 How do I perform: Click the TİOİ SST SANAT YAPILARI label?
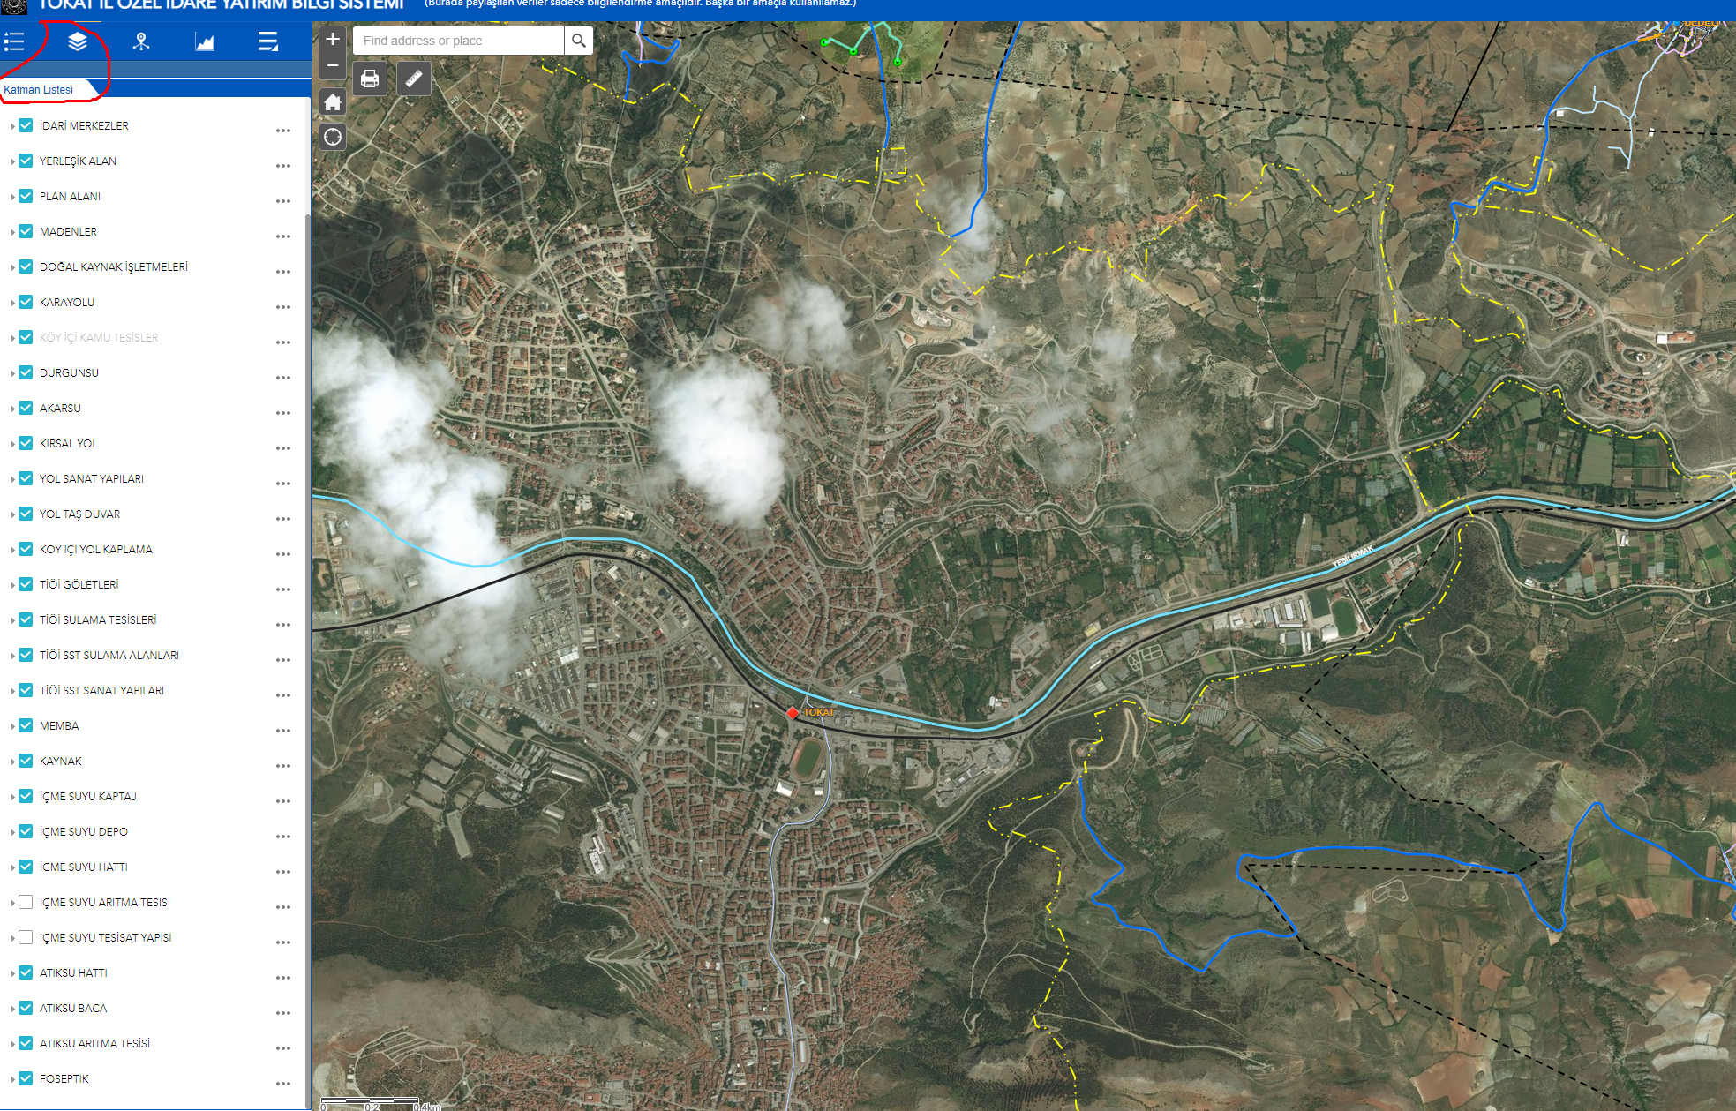(x=101, y=690)
